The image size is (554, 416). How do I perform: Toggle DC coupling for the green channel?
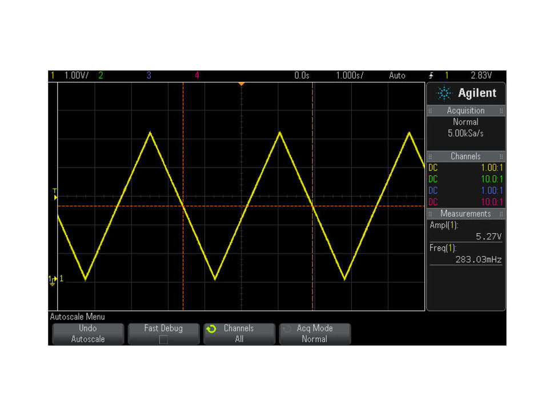coord(432,179)
